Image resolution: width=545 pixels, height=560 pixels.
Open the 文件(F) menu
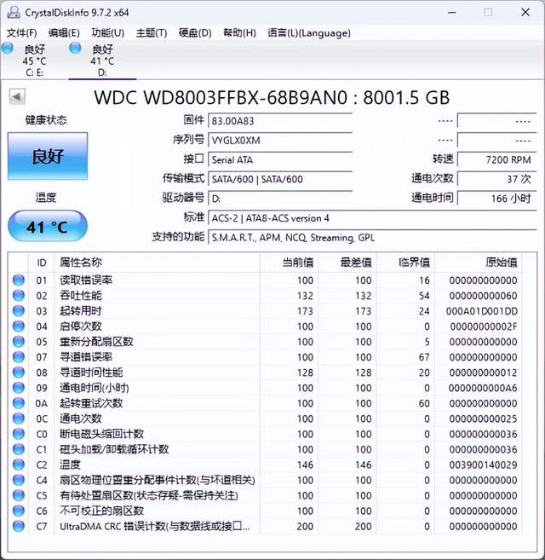(22, 33)
